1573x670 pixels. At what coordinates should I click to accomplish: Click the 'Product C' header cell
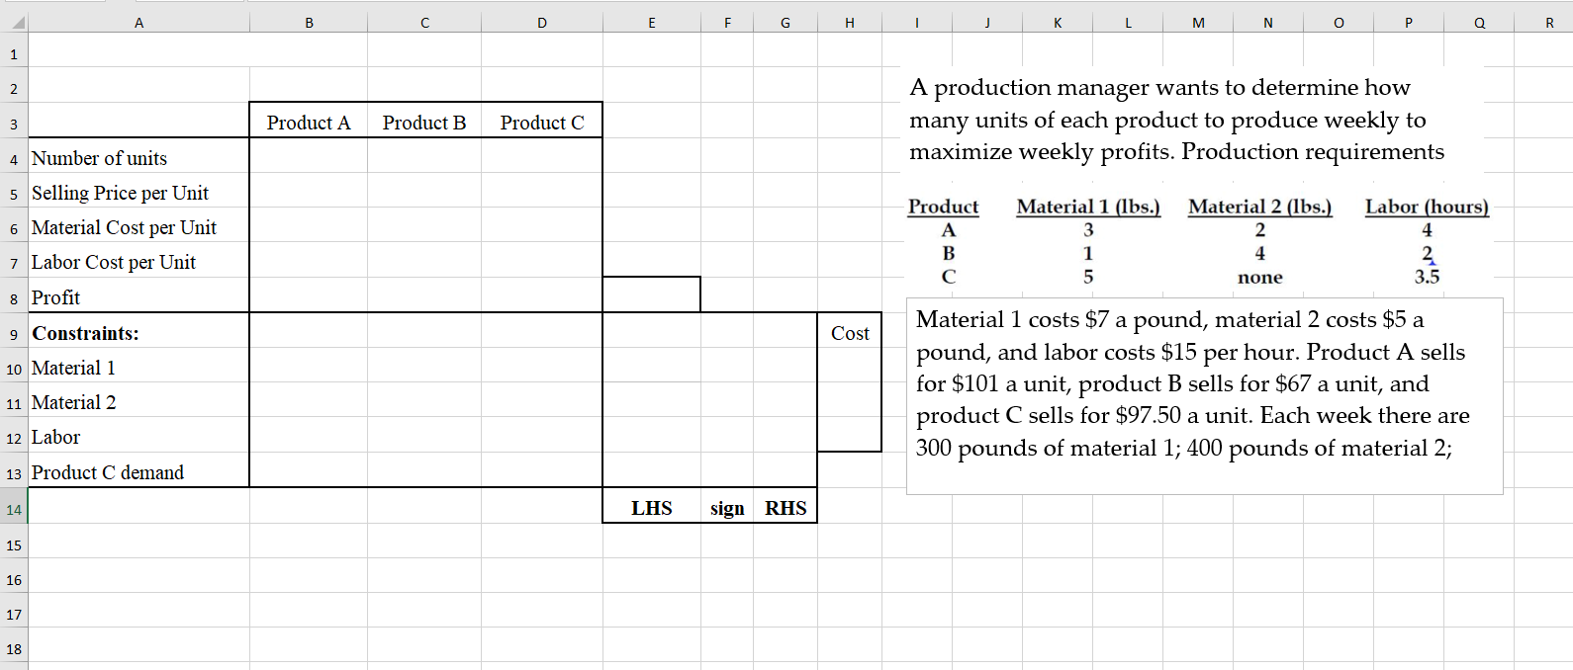click(x=542, y=121)
